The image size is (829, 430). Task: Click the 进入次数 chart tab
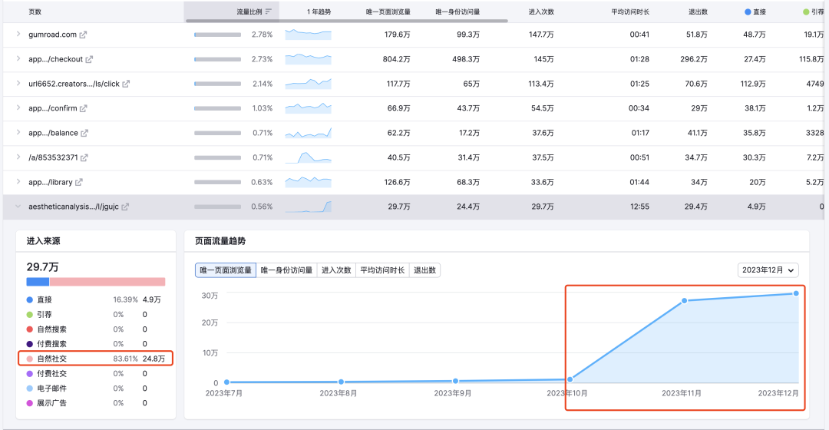[x=336, y=270]
